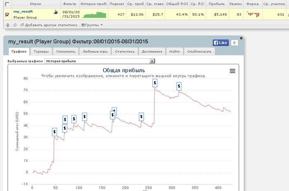The width and height of the screenshot is (289, 191).
Task: Click the green profit history thumbnail
Action: (94, 15)
